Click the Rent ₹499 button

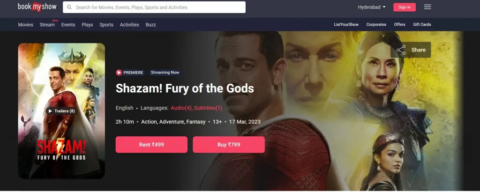(x=151, y=145)
